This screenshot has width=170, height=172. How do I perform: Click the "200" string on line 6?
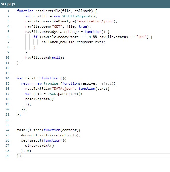coord(141,37)
